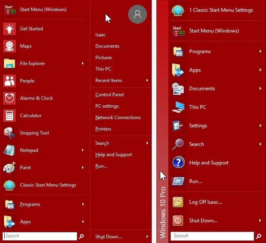This screenshot has width=266, height=243.
Task: Expand the File Explorer submenu arrow
Action: (x=83, y=64)
